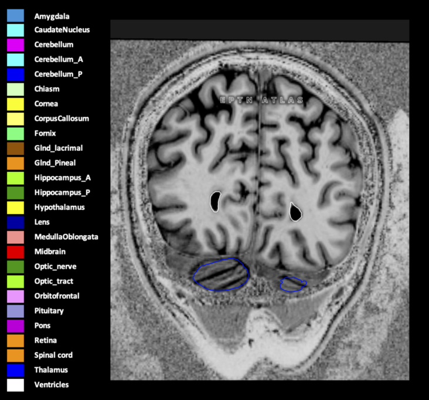Image resolution: width=429 pixels, height=400 pixels.
Task: Select the dark blue Lens swatch
Action: pos(15,222)
